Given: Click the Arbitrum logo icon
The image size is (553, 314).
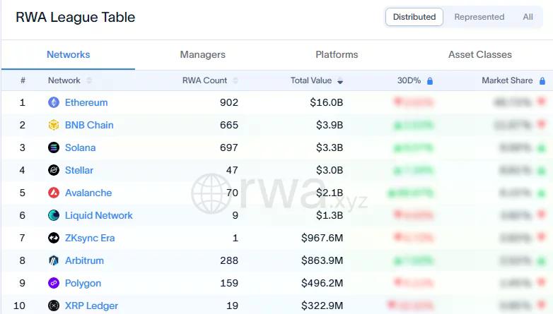Looking at the screenshot, I should [54, 260].
